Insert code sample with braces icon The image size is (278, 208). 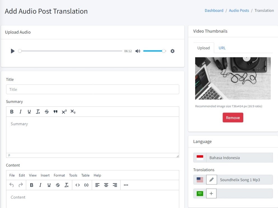point(87,185)
